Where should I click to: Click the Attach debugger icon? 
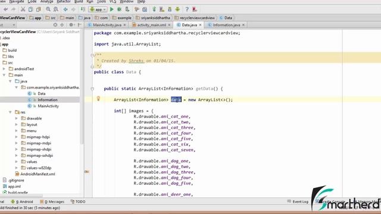click(x=127, y=10)
